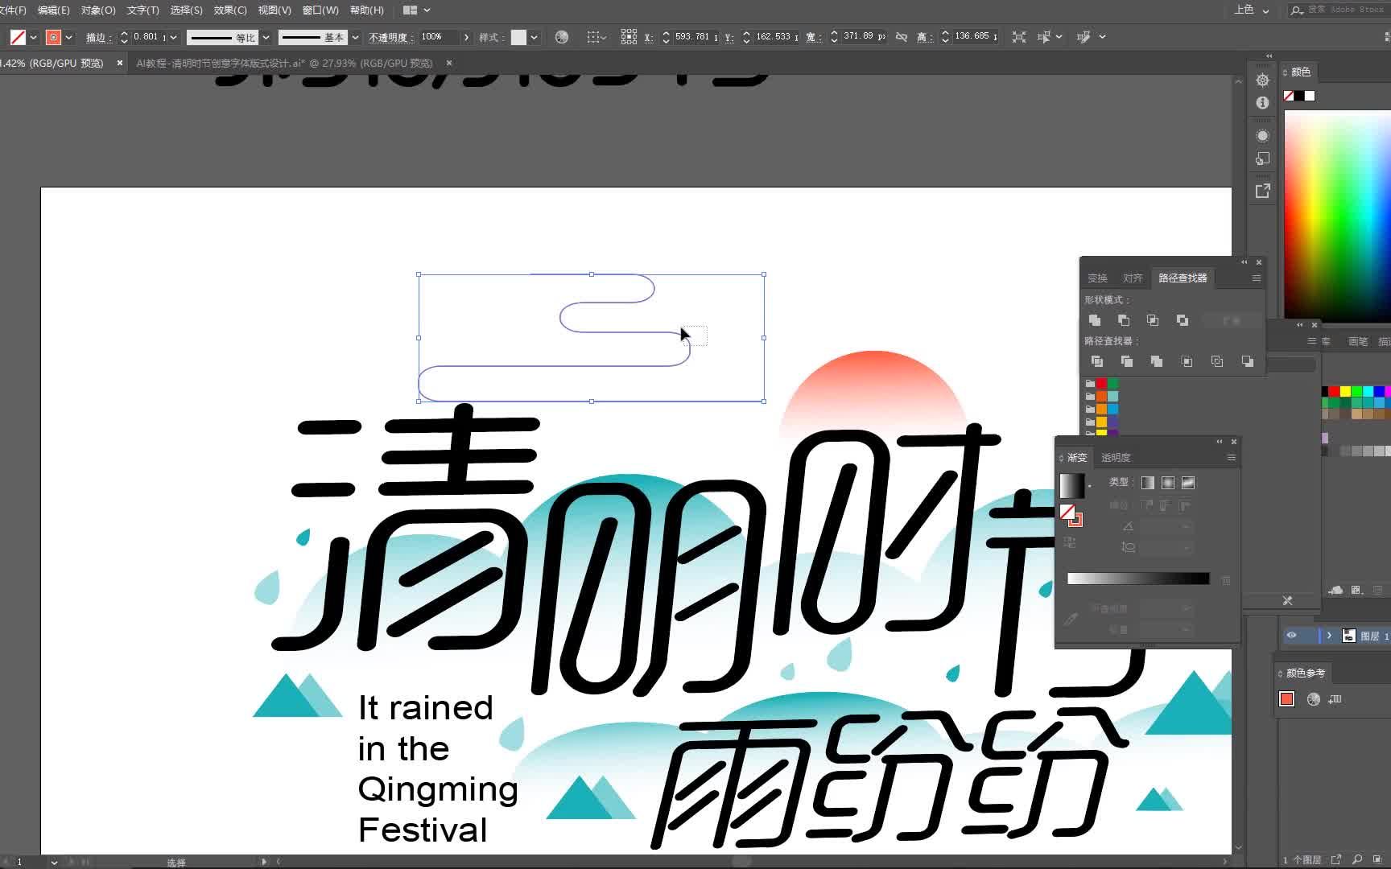Choose the linear gradient type in the Gradient panel

[x=1148, y=483]
